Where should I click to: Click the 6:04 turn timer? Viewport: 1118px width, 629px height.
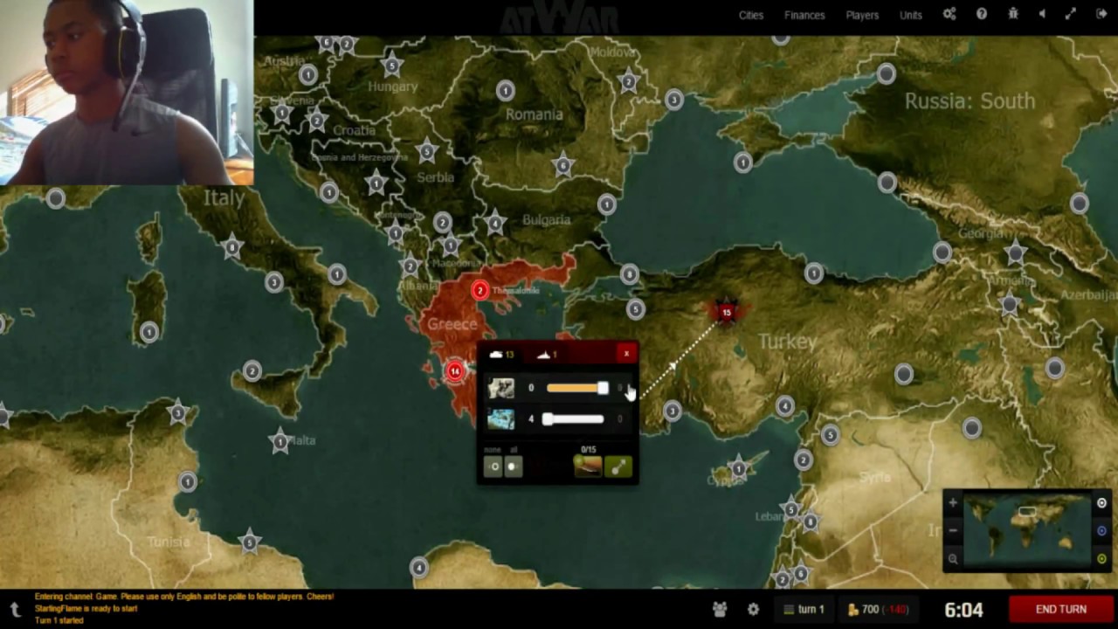coord(964,610)
